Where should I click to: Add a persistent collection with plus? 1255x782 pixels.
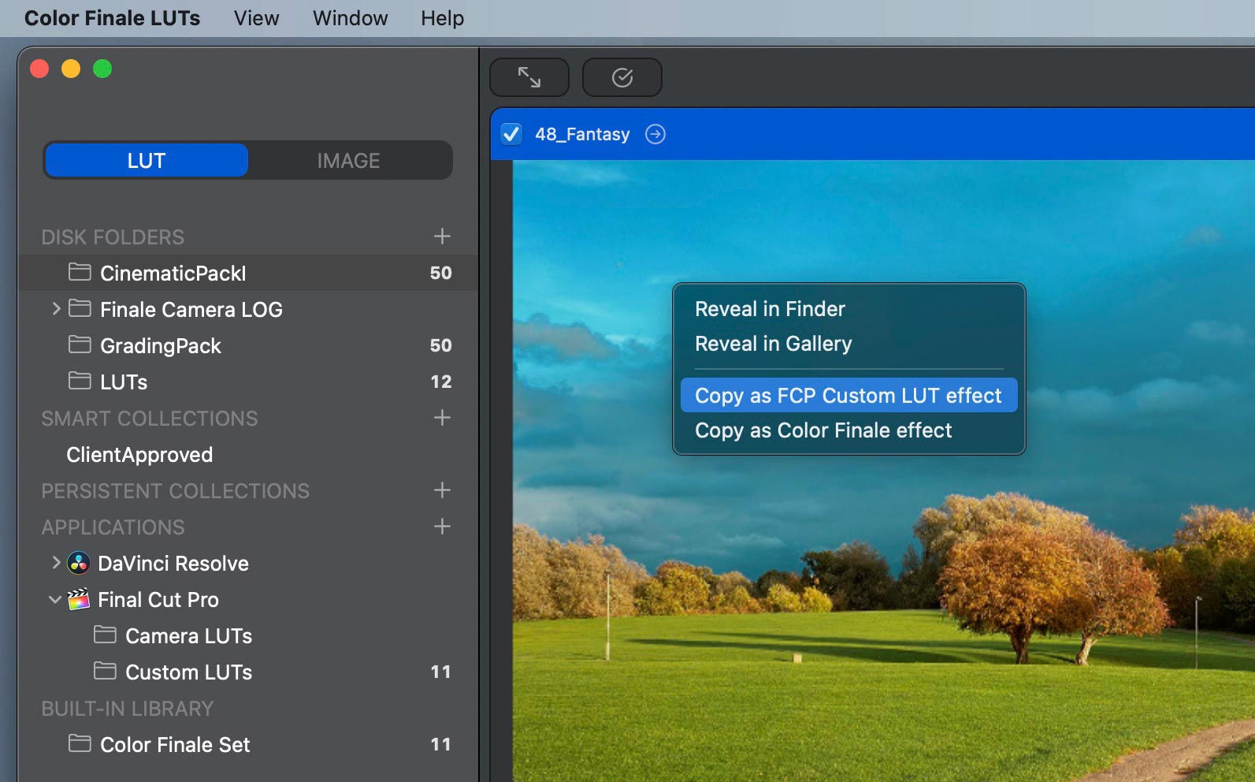click(442, 490)
